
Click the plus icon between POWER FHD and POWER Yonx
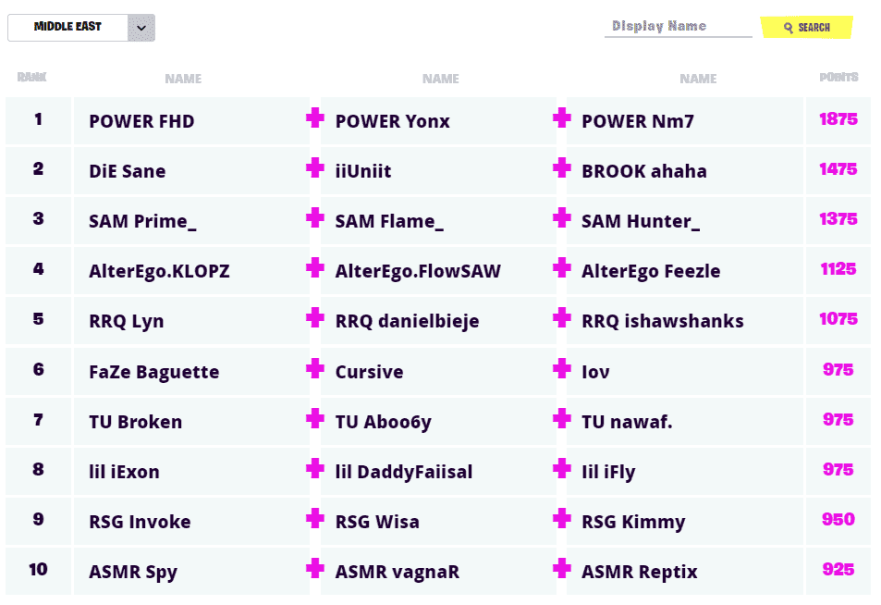point(315,118)
